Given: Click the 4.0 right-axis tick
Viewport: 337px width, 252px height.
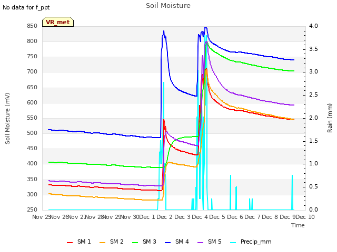Looking at the screenshot, I should point(314,26).
